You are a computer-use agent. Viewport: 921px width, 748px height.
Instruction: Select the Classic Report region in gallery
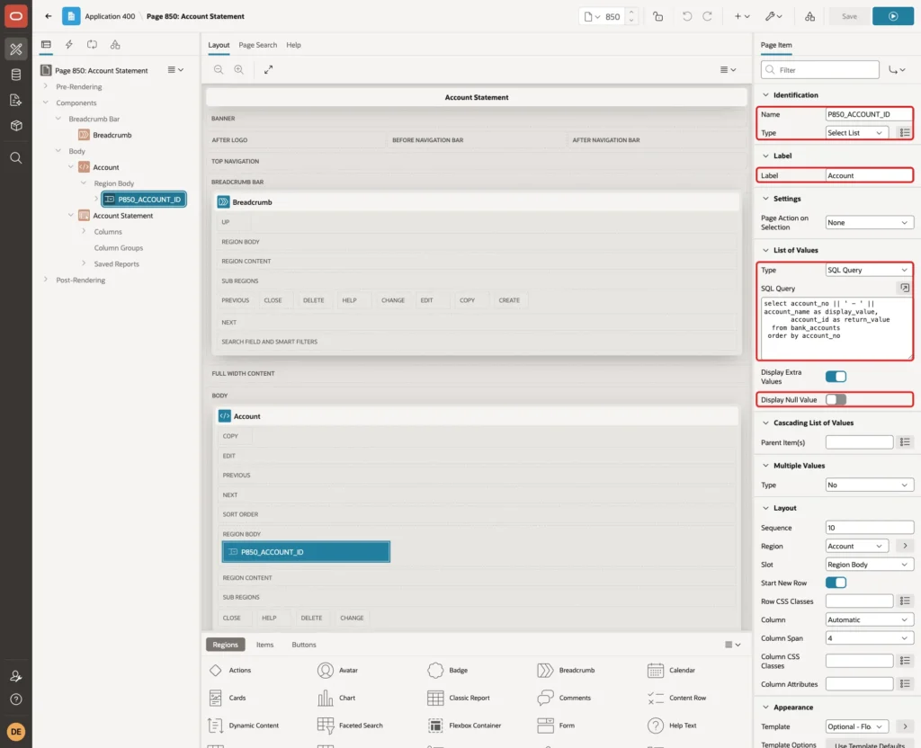[x=459, y=698]
